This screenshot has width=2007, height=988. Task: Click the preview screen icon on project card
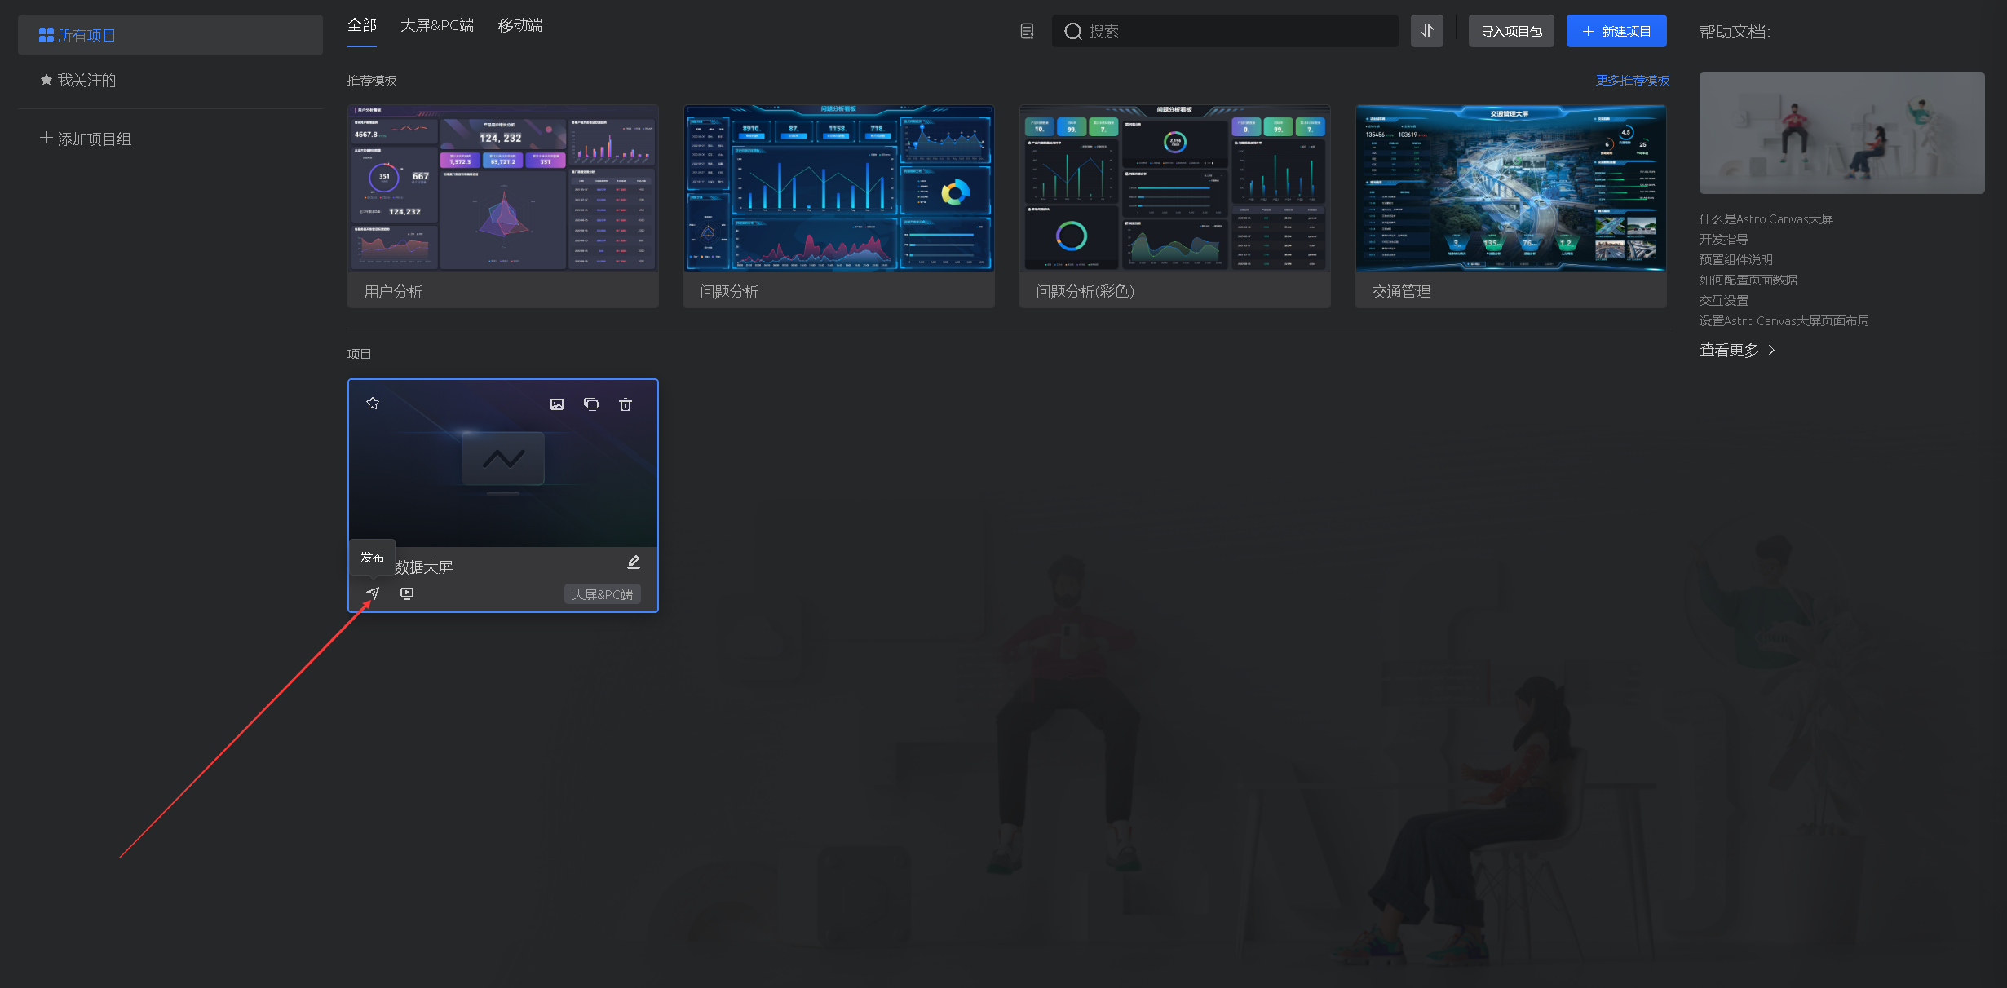[x=407, y=593]
